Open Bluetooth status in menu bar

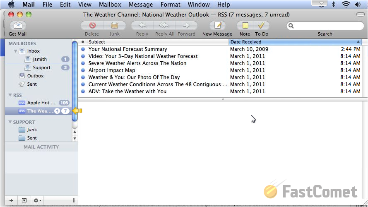point(333,4)
